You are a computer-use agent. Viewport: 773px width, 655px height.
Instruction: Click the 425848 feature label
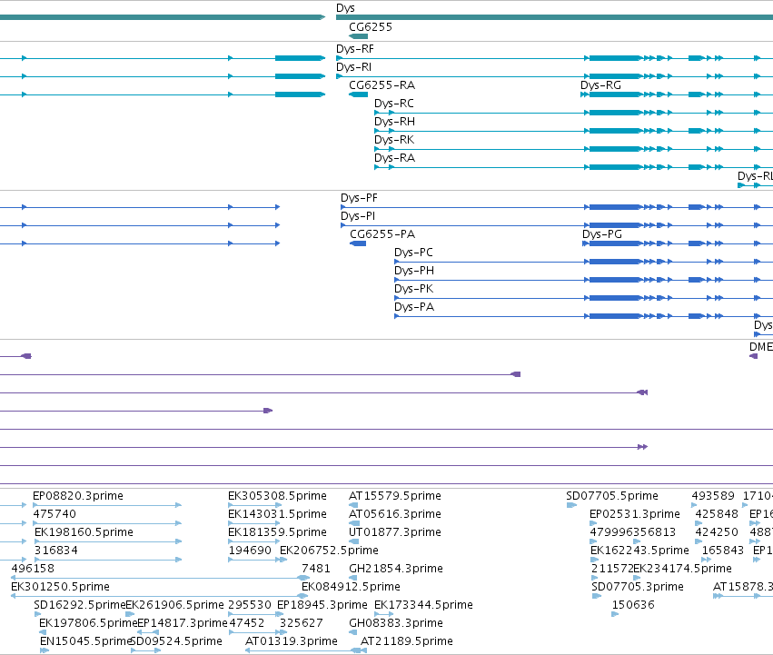(x=717, y=514)
